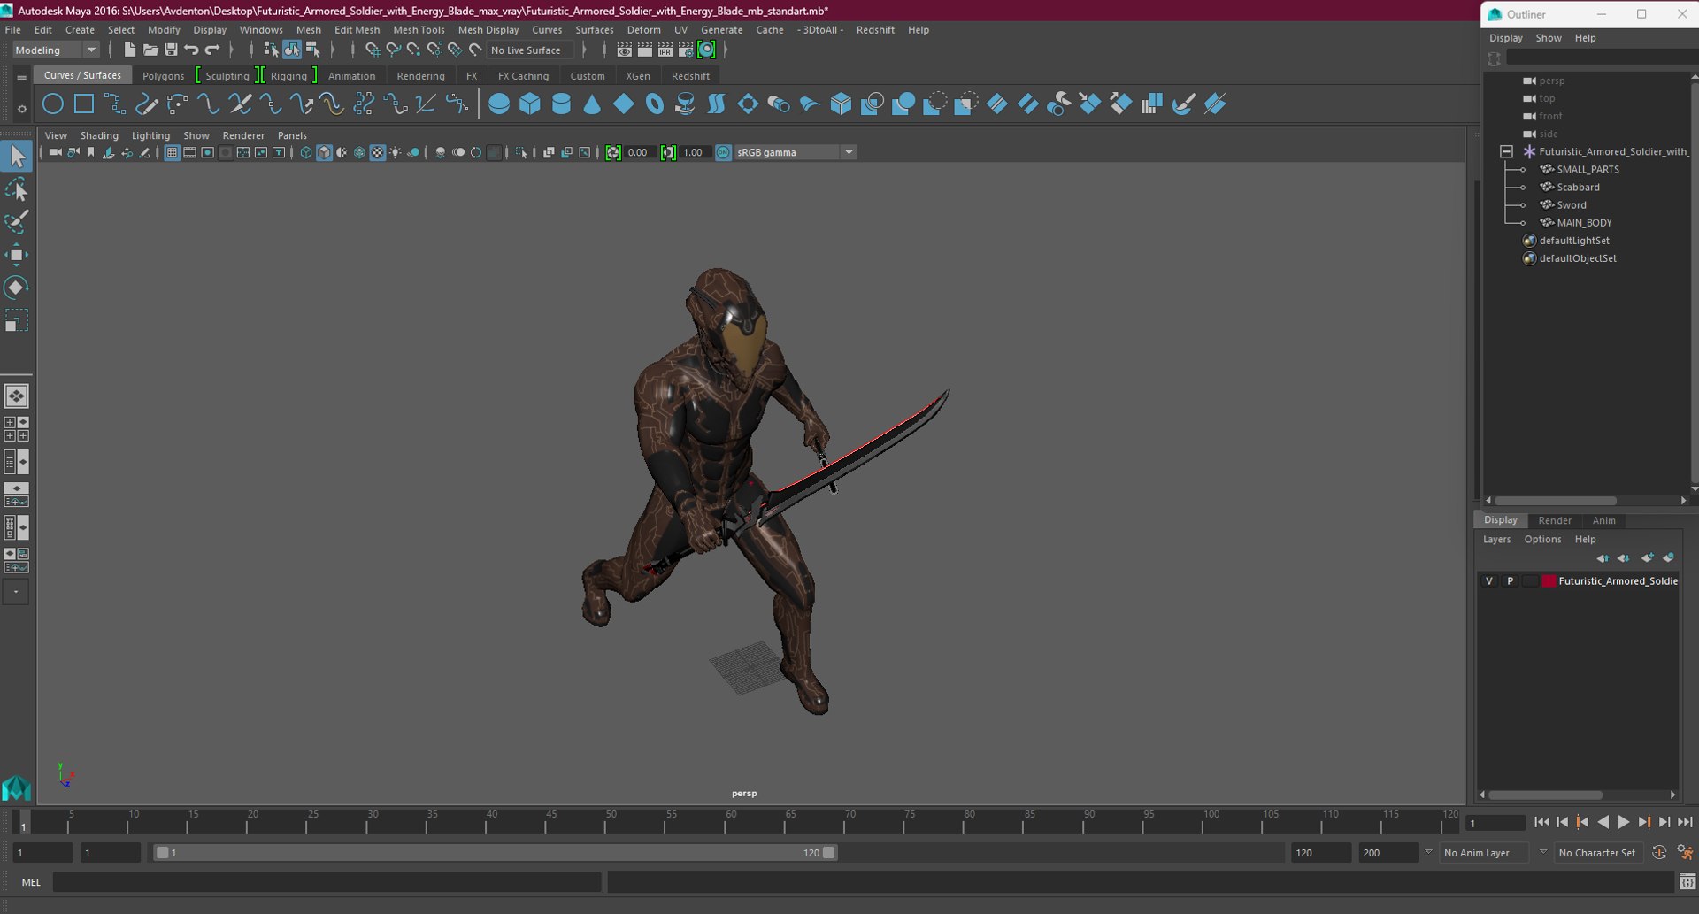Select the NURBS square shelf icon
The height and width of the screenshot is (914, 1699).
(84, 104)
